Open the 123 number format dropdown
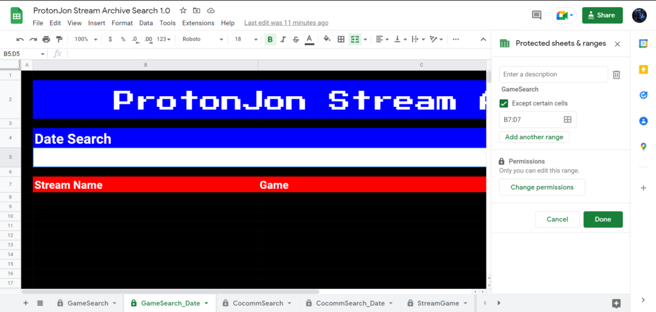 [x=163, y=39]
